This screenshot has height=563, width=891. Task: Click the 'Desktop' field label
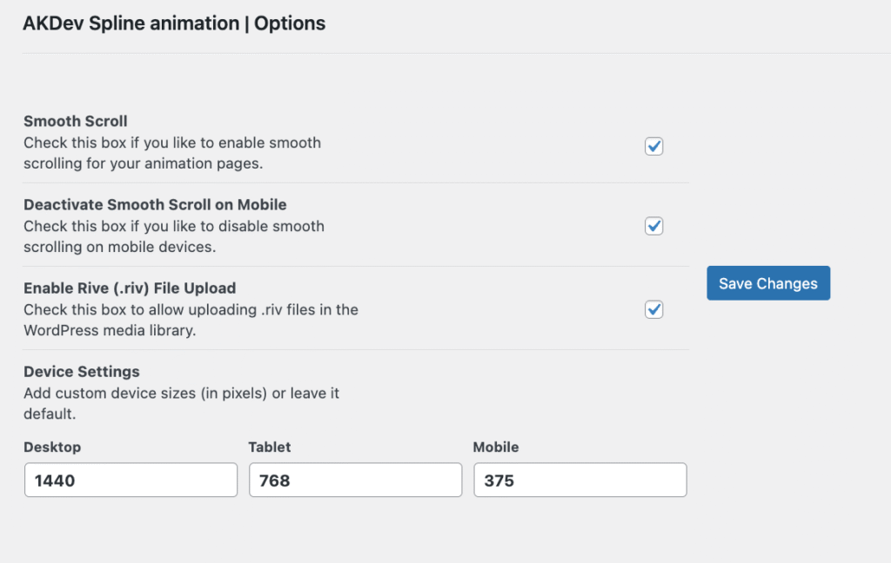click(52, 447)
